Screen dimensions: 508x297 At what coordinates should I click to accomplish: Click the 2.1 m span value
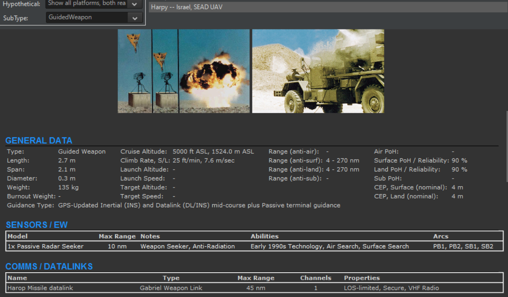(x=67, y=169)
